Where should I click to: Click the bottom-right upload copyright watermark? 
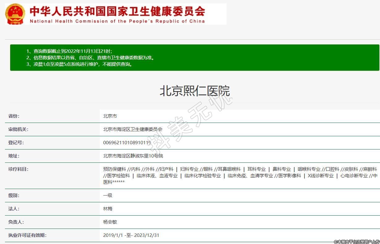pos(356,242)
